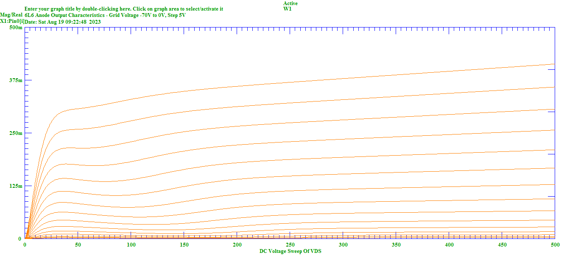Click the 250 tick label on the X axis
Image resolution: width=567 pixels, height=255 pixels.
click(290, 245)
